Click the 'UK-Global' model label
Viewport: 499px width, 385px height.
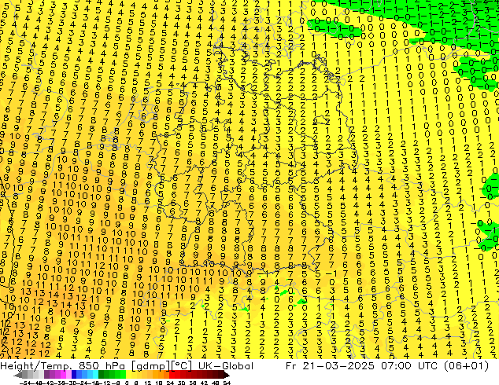click(x=226, y=366)
